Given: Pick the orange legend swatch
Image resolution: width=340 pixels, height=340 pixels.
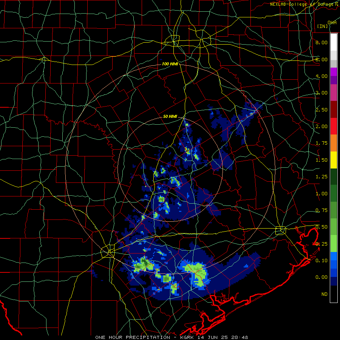Looking at the screenshot, I should pyautogui.click(x=334, y=143).
